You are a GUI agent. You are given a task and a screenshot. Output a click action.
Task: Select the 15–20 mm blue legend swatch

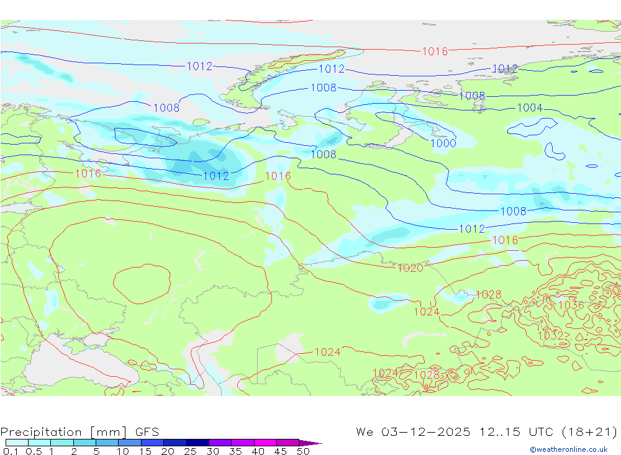click(153, 443)
